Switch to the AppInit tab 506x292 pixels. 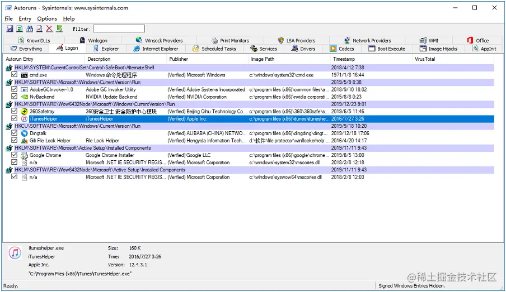point(484,49)
